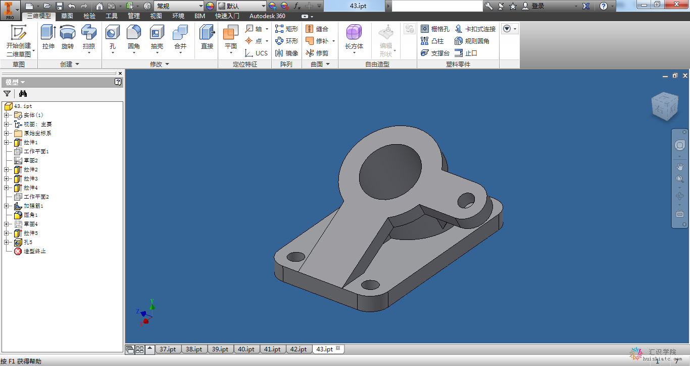Viewport: 690px width, 366px height.
Task: Save the document with floppy icon
Action: point(60,6)
